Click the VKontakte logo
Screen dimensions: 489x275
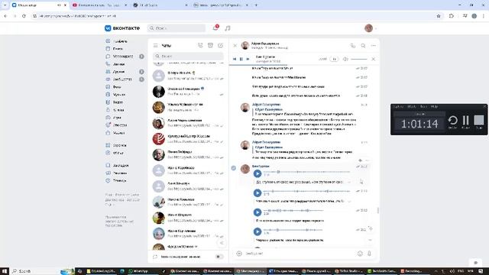tap(122, 28)
